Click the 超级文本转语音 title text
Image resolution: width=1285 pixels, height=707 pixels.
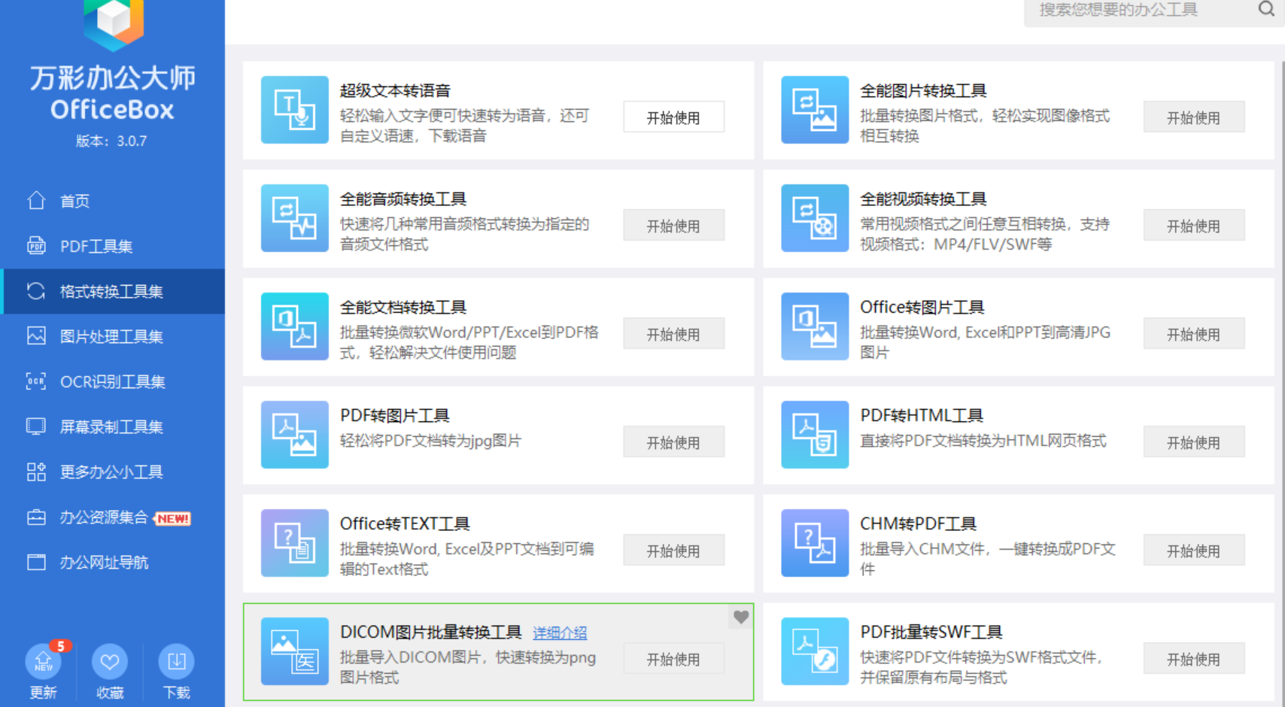click(x=395, y=91)
